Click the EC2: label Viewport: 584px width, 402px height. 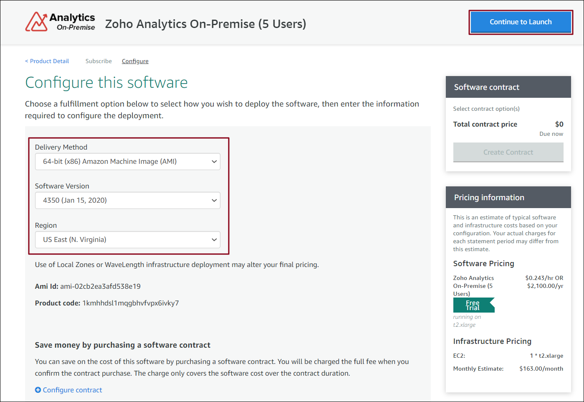click(x=459, y=356)
